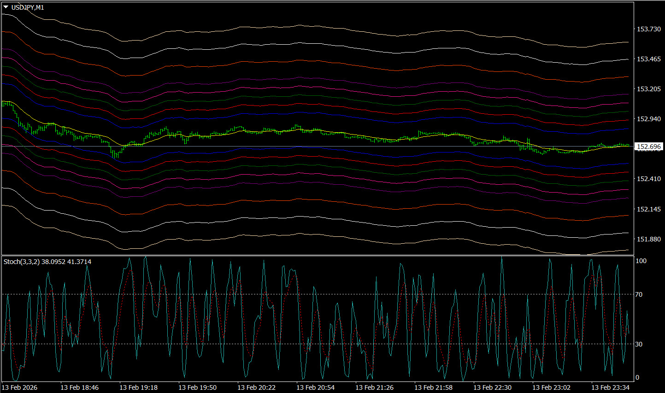Click the Stoch(3,3,2) indicator label
The height and width of the screenshot is (393, 665).
click(x=21, y=262)
